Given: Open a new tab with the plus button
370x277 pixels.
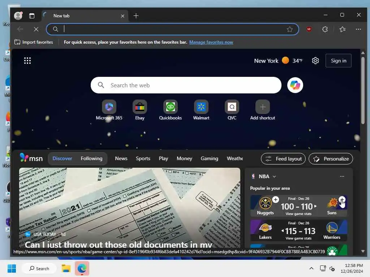Looking at the screenshot, I should (x=136, y=16).
